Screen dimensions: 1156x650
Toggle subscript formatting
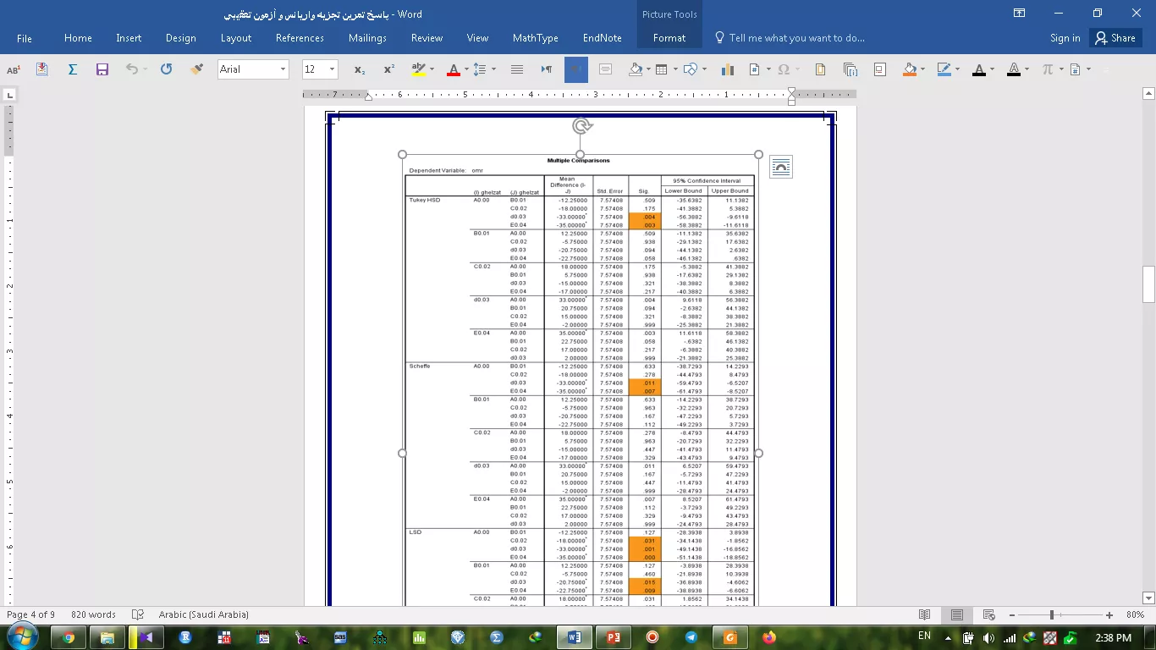[x=360, y=69]
